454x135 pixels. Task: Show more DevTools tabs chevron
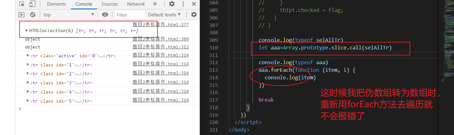[155, 4]
